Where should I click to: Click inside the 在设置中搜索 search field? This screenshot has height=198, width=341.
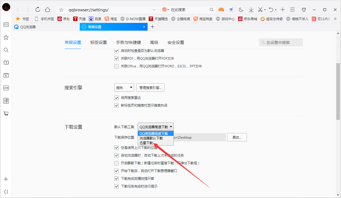tap(281, 42)
